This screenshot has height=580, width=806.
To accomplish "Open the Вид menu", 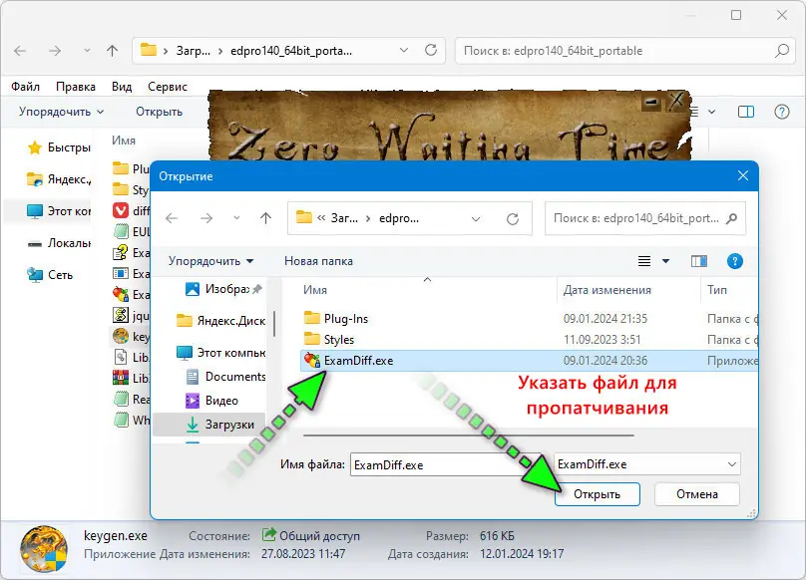I will (x=121, y=87).
